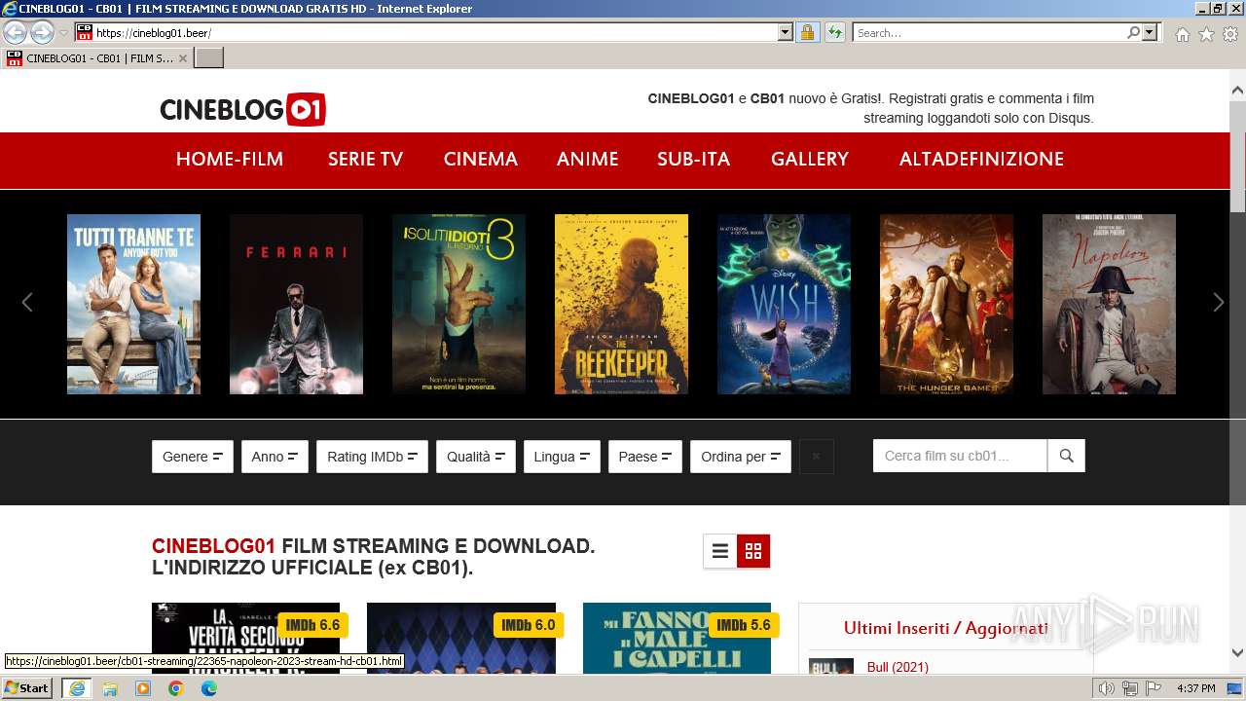
Task: Expand the Genere filter dropdown
Action: point(193,457)
